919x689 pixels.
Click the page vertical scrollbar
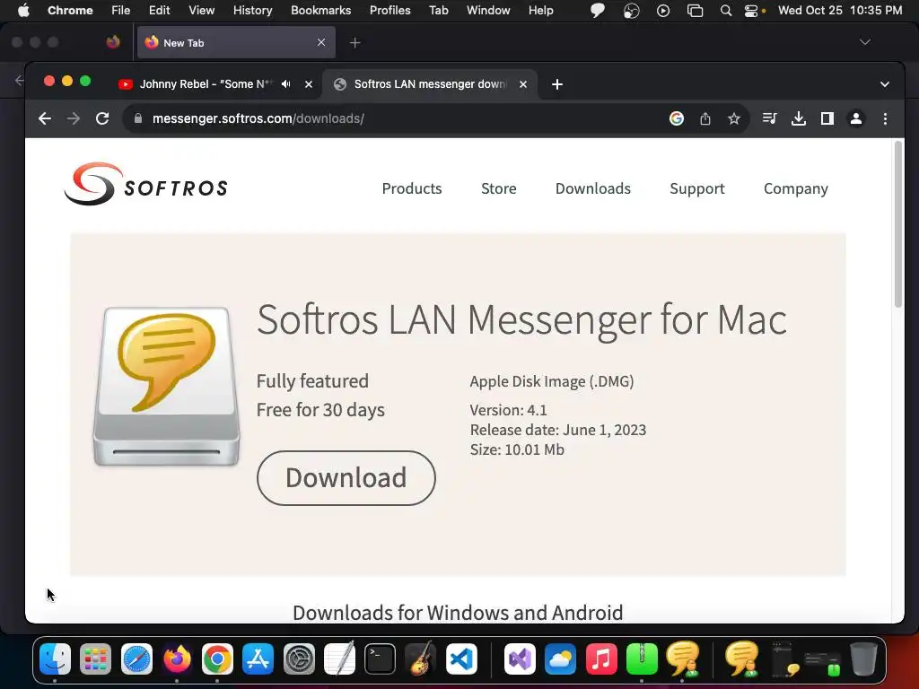click(x=897, y=223)
